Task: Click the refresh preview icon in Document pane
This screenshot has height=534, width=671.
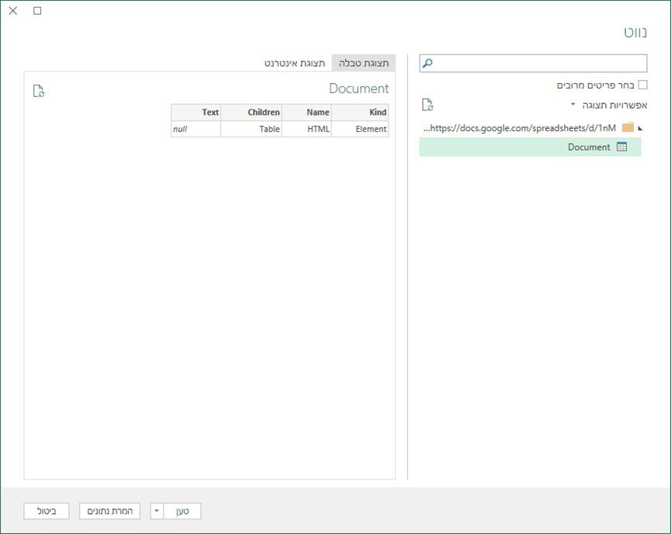Action: (x=39, y=91)
